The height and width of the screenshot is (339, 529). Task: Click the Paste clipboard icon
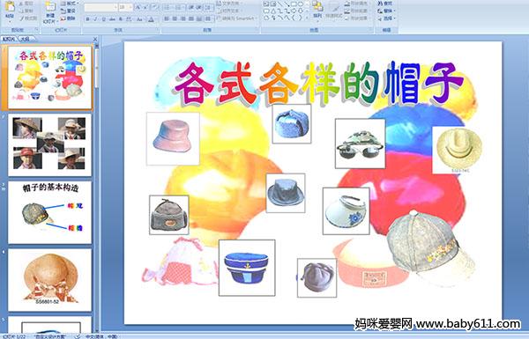pos(10,9)
